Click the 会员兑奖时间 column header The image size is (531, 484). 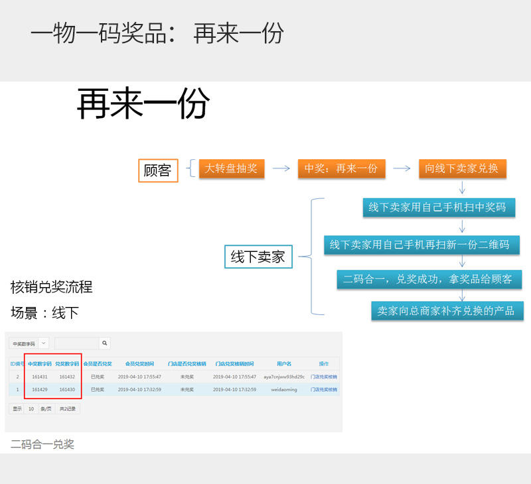139,364
